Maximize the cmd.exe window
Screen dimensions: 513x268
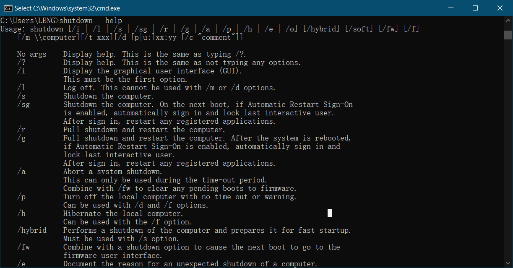point(475,8)
